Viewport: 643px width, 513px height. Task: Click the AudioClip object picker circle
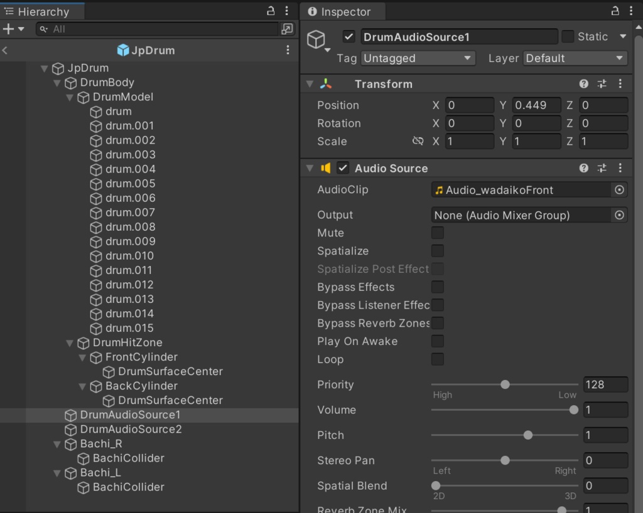pyautogui.click(x=619, y=190)
